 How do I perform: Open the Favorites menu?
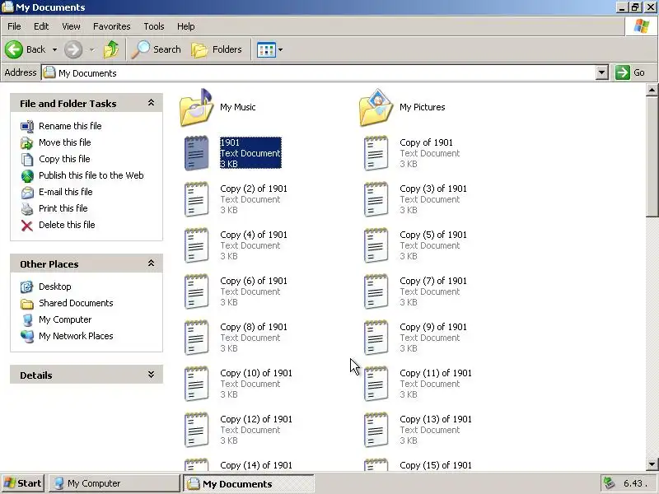tap(112, 26)
